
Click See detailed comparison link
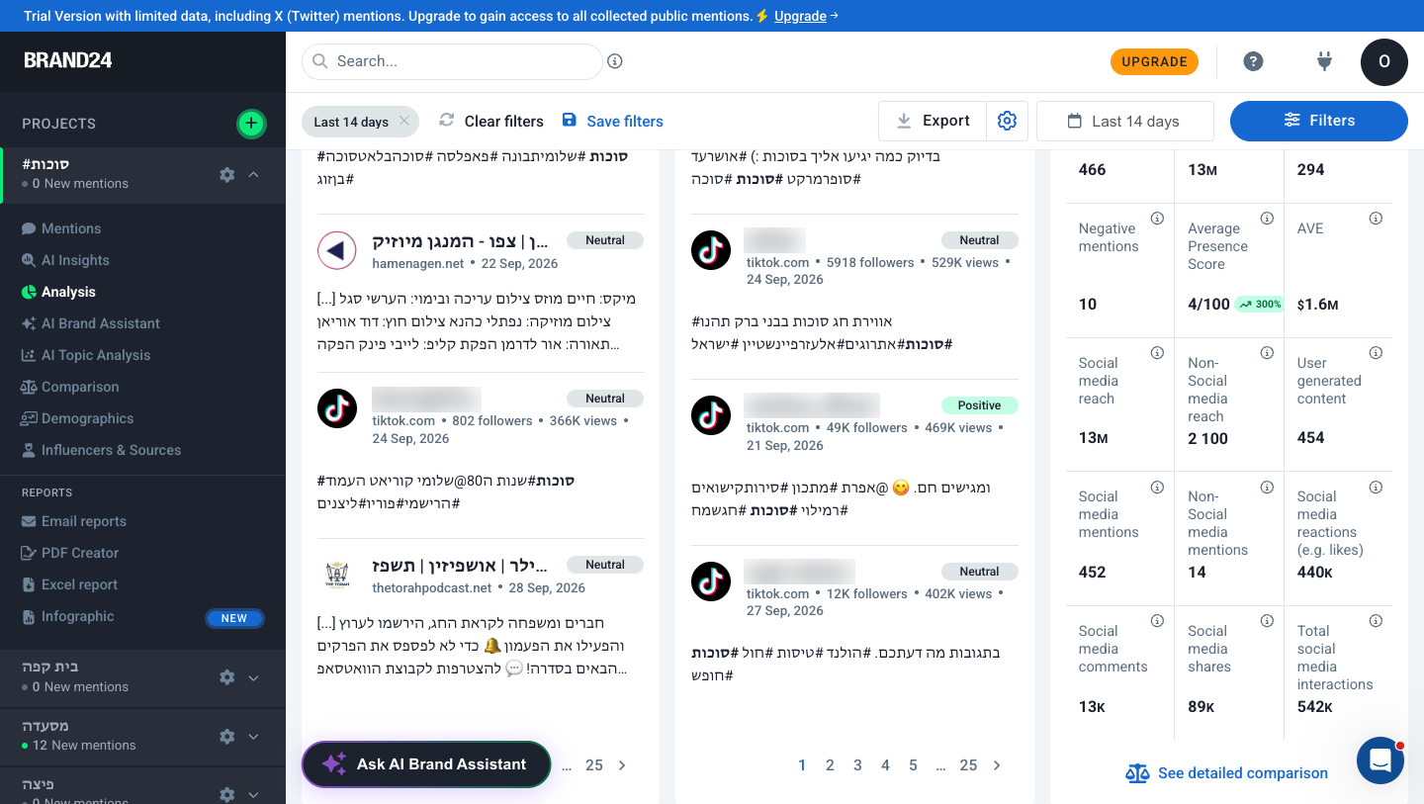coord(1227,773)
